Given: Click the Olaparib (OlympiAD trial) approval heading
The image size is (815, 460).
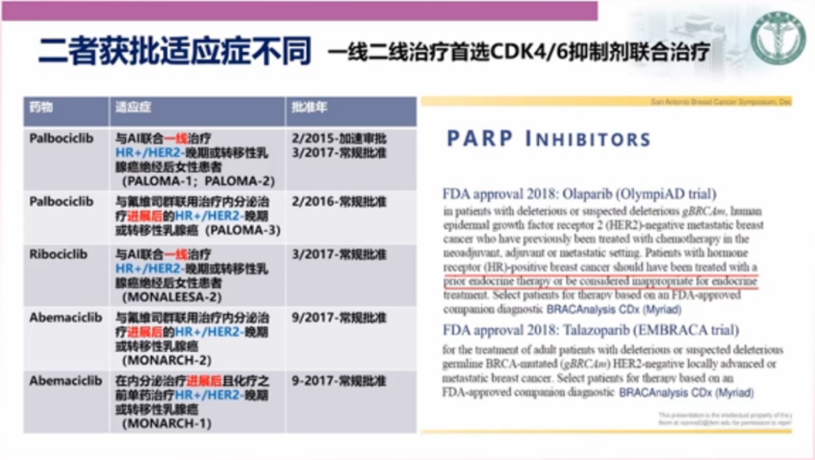Looking at the screenshot, I should (580, 193).
